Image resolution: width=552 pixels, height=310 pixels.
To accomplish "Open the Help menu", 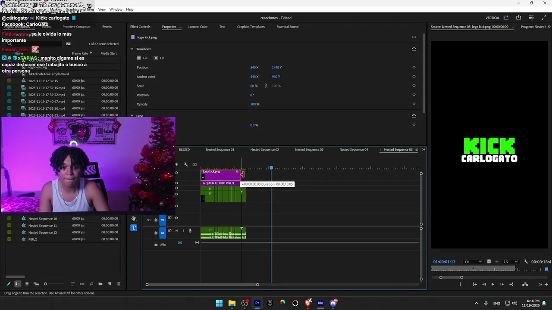I will point(129,9).
